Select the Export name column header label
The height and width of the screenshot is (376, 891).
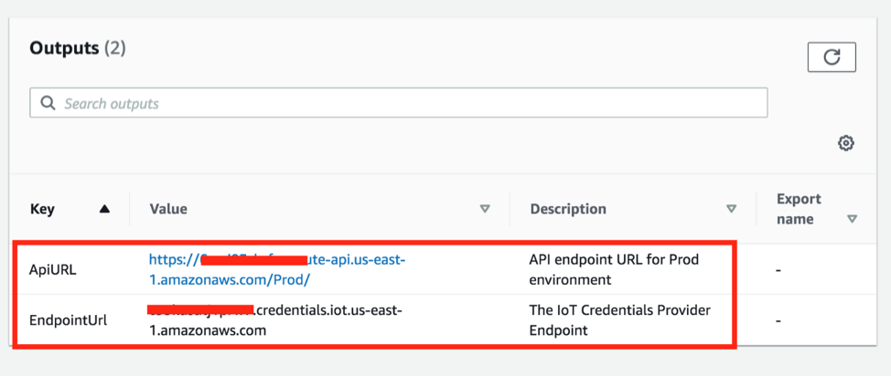point(799,209)
